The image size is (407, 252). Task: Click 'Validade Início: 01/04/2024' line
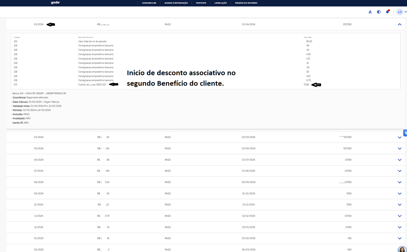point(36,106)
